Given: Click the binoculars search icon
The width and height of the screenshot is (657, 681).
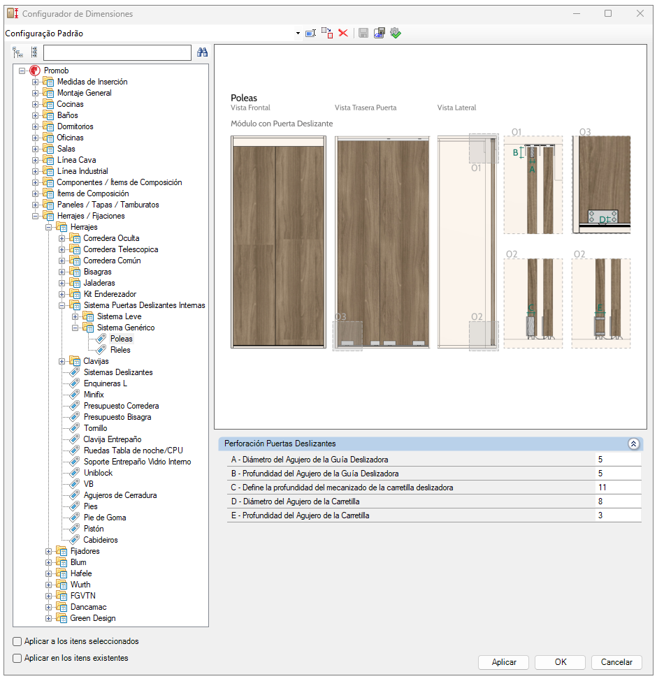Looking at the screenshot, I should point(202,52).
